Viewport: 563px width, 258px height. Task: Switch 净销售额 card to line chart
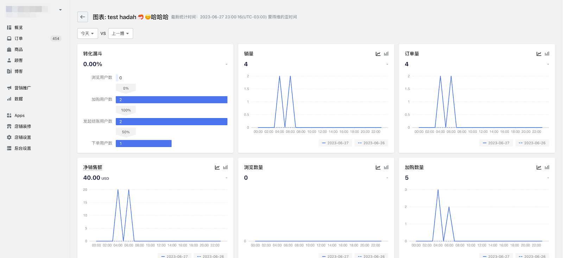(x=217, y=167)
